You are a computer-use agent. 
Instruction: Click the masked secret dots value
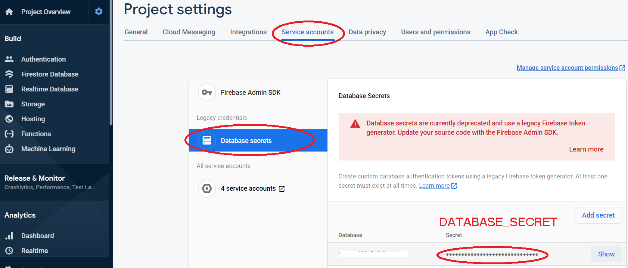click(x=492, y=255)
